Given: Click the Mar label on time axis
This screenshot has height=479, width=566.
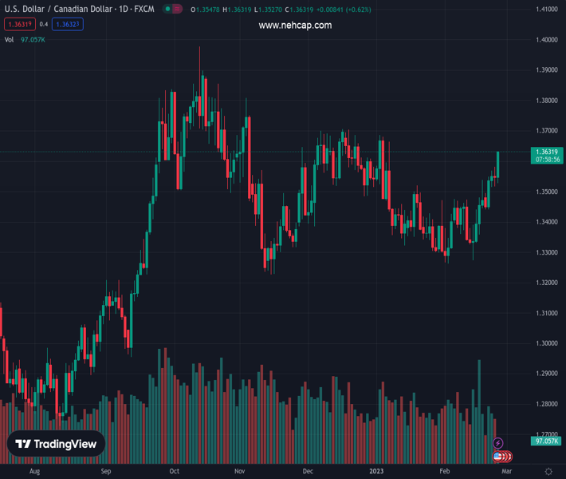Looking at the screenshot, I should point(506,471).
